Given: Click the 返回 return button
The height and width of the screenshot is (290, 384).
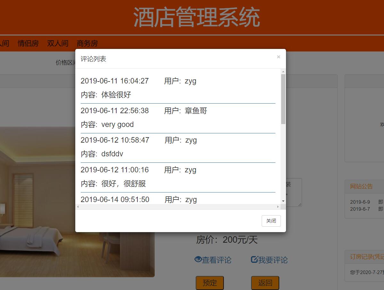Looking at the screenshot, I should pyautogui.click(x=266, y=283).
